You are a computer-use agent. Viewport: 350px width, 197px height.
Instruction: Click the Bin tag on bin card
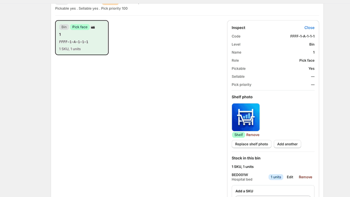click(x=64, y=27)
